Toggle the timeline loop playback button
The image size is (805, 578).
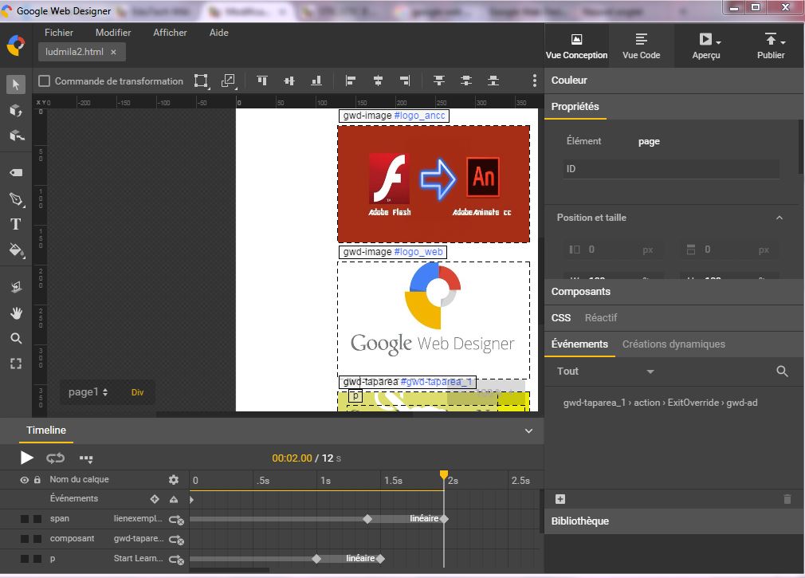(56, 458)
